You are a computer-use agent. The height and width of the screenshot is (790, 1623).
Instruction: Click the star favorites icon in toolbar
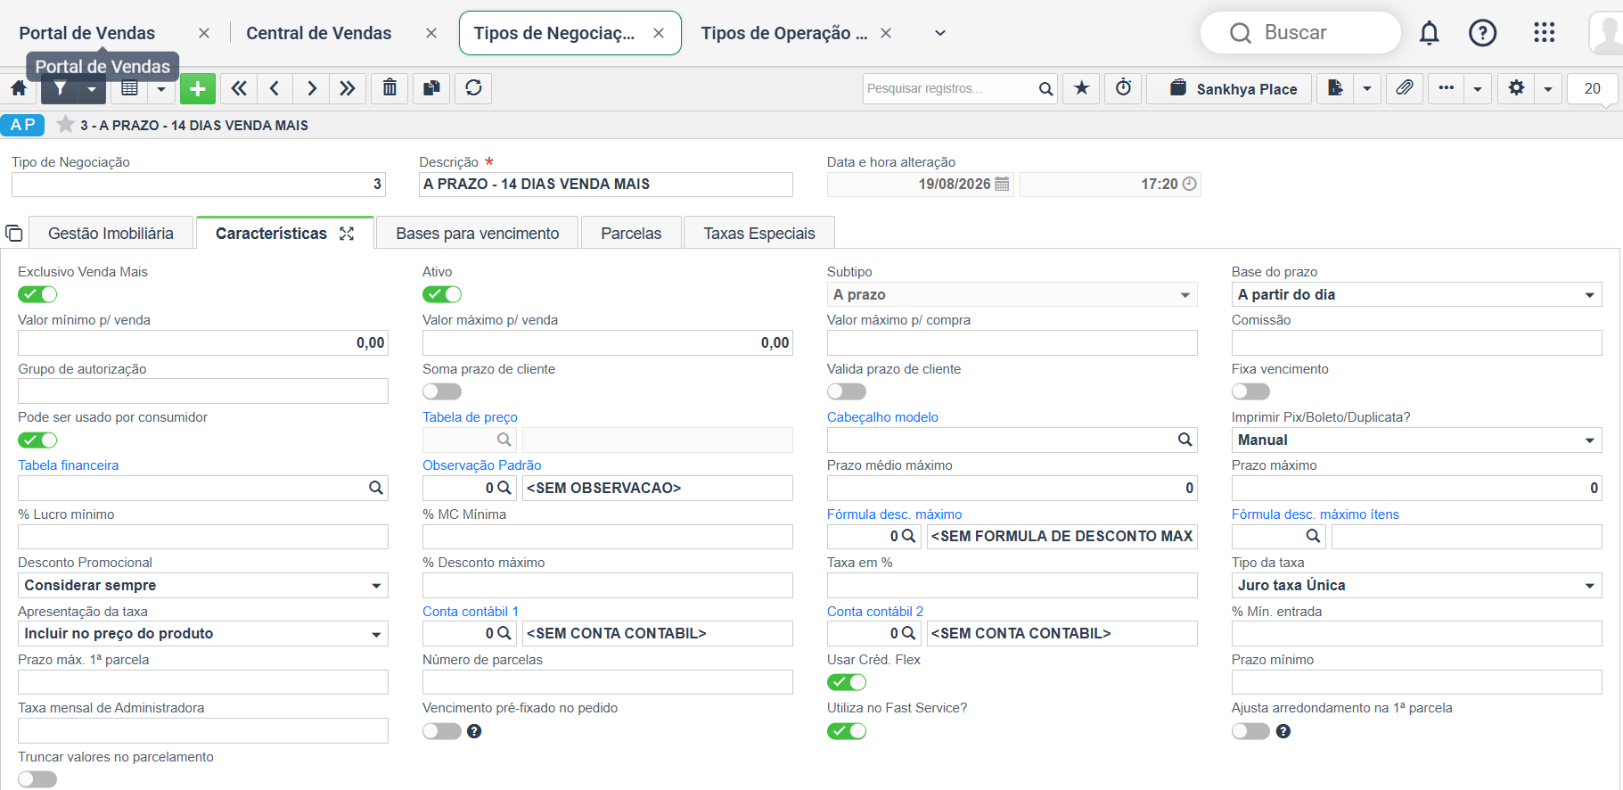[1081, 88]
